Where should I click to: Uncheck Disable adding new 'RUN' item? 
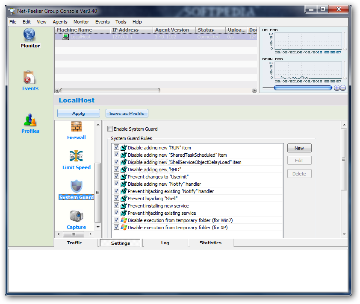point(116,147)
